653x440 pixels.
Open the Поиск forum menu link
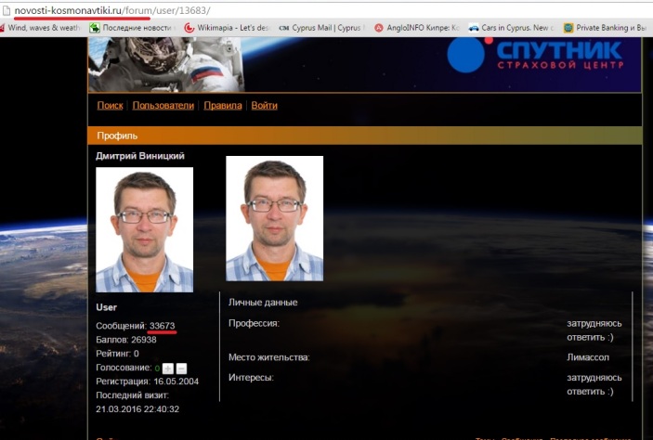click(x=110, y=105)
